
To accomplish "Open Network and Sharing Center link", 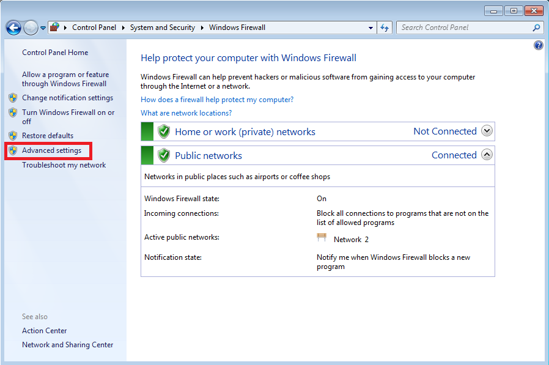I will point(67,345).
